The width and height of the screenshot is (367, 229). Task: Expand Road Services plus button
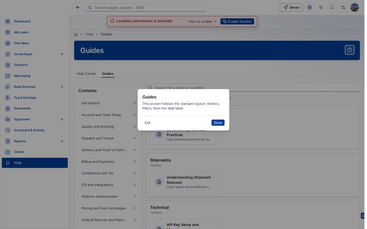coord(62,87)
